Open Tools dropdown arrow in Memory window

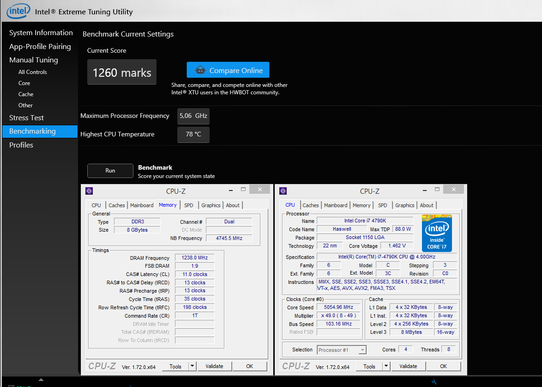click(x=193, y=366)
